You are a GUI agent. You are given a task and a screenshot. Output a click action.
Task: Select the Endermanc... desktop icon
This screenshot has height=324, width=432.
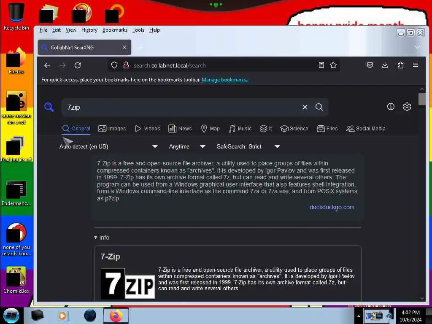coord(16,193)
